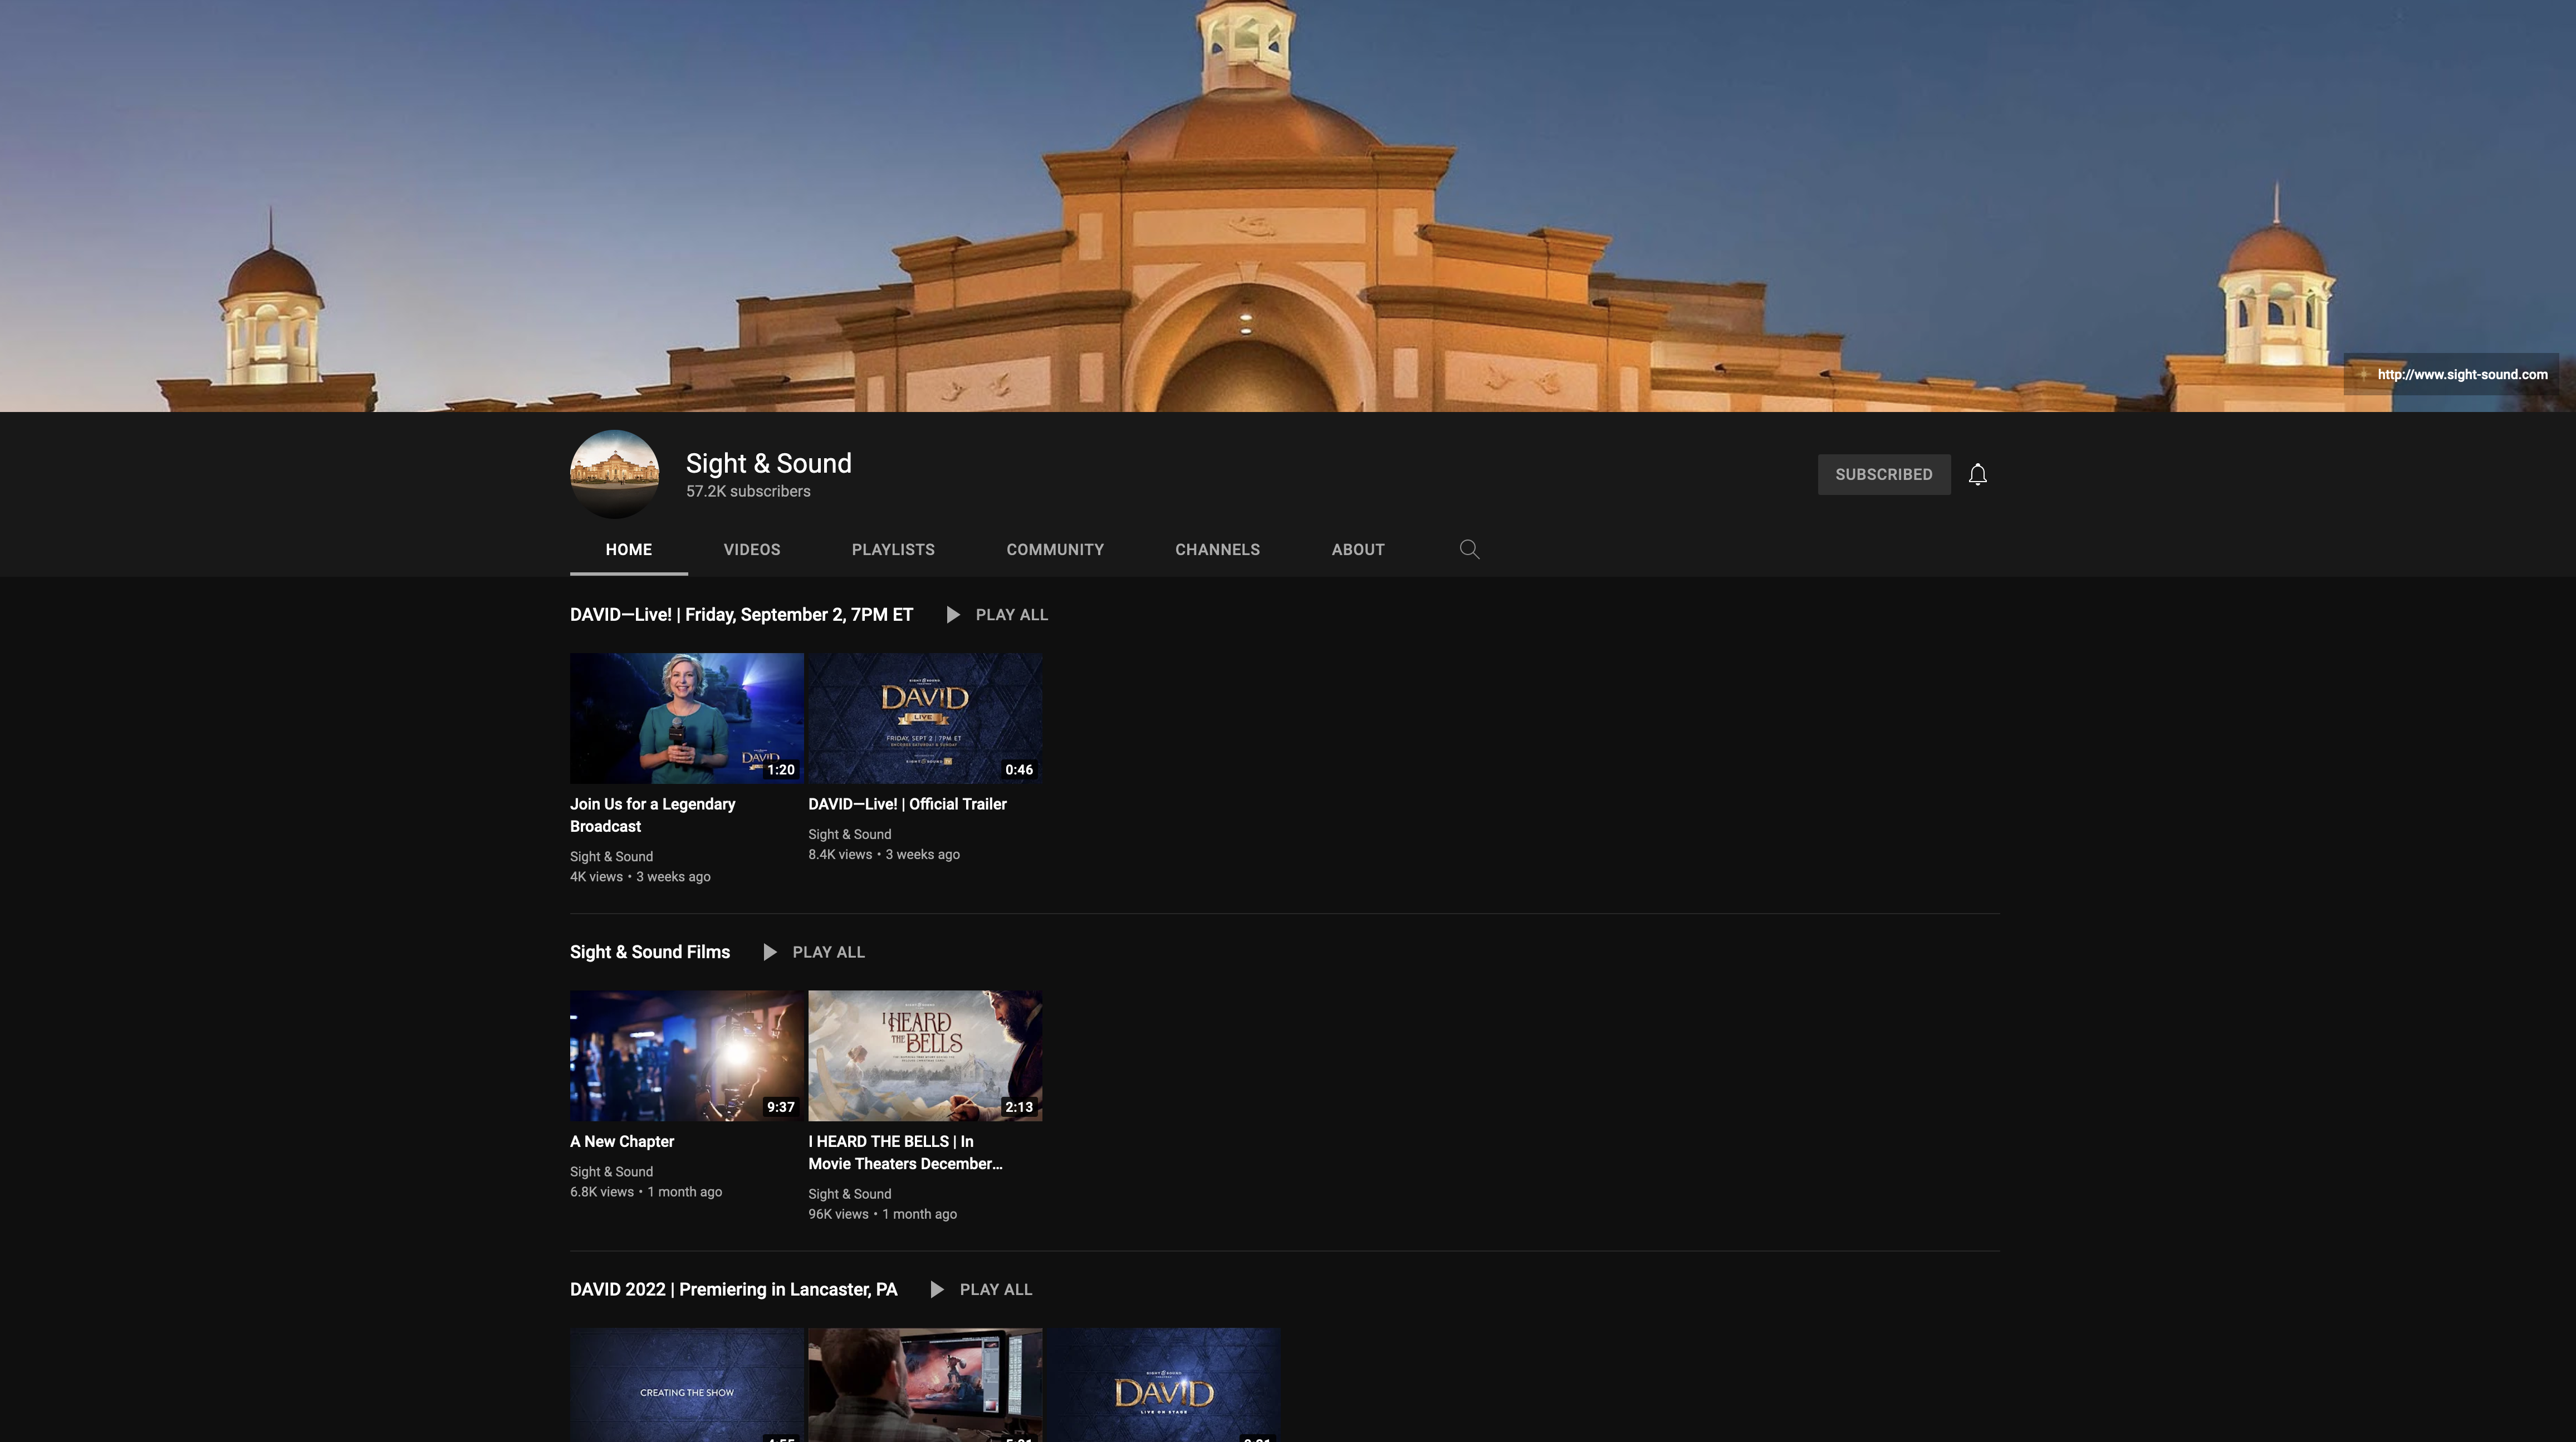The height and width of the screenshot is (1442, 2576).
Task: Click Sight & Sound under I Heard the Bells
Action: coord(849,1194)
